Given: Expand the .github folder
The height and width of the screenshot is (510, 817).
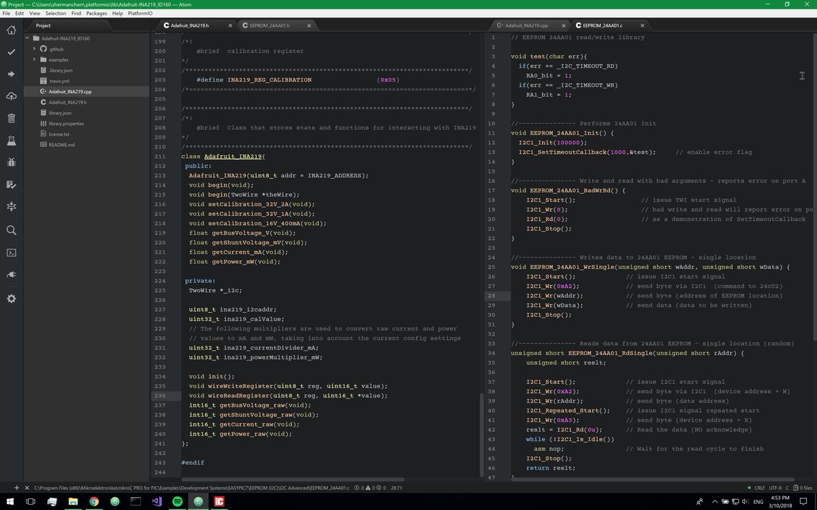Looking at the screenshot, I should click(x=34, y=49).
